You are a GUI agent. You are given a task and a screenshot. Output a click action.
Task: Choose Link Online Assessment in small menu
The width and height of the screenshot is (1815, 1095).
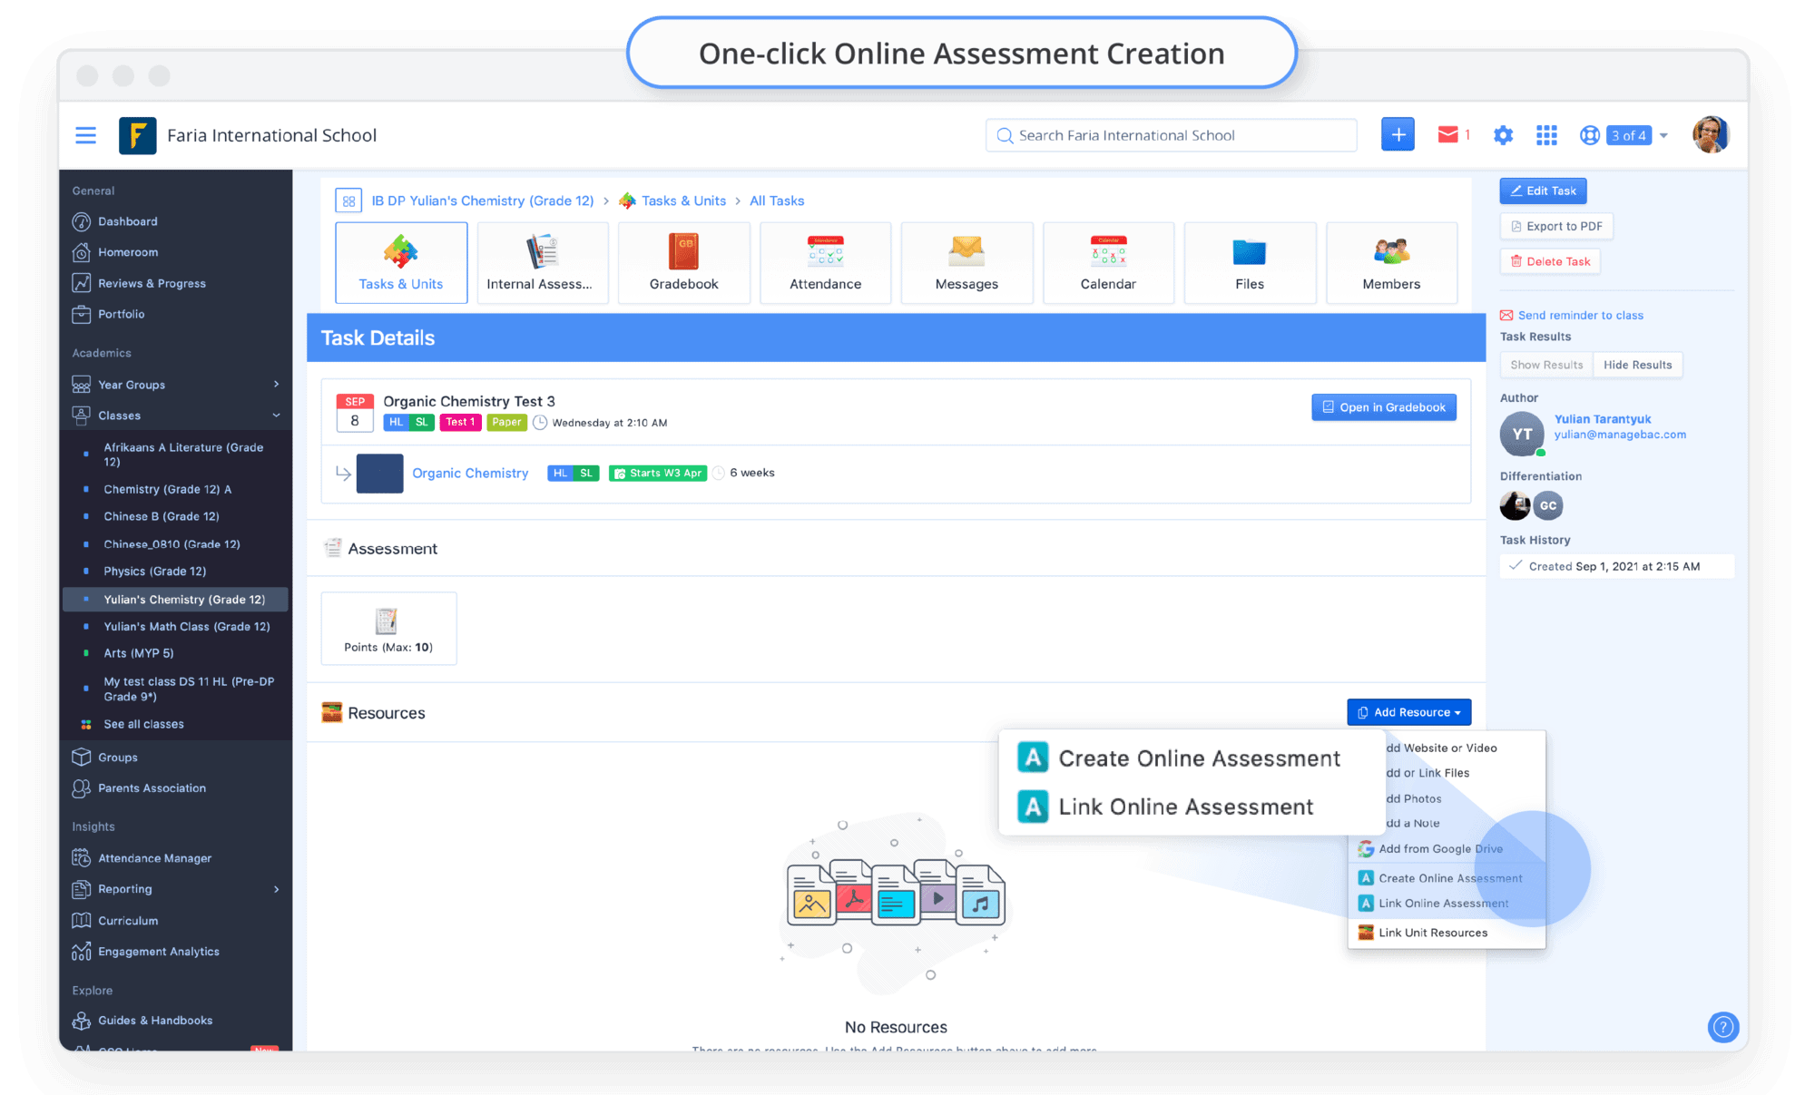point(1443,904)
